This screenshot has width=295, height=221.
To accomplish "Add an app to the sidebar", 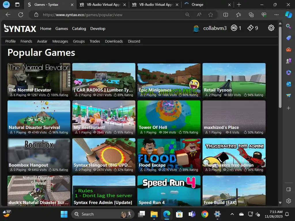I will click(x=288, y=108).
